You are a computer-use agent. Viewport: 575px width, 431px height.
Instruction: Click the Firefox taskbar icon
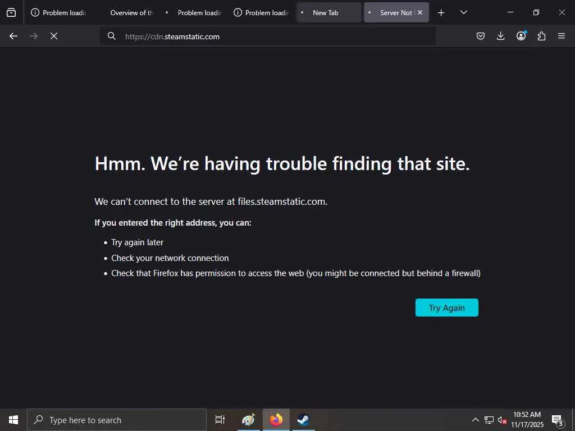pos(276,420)
